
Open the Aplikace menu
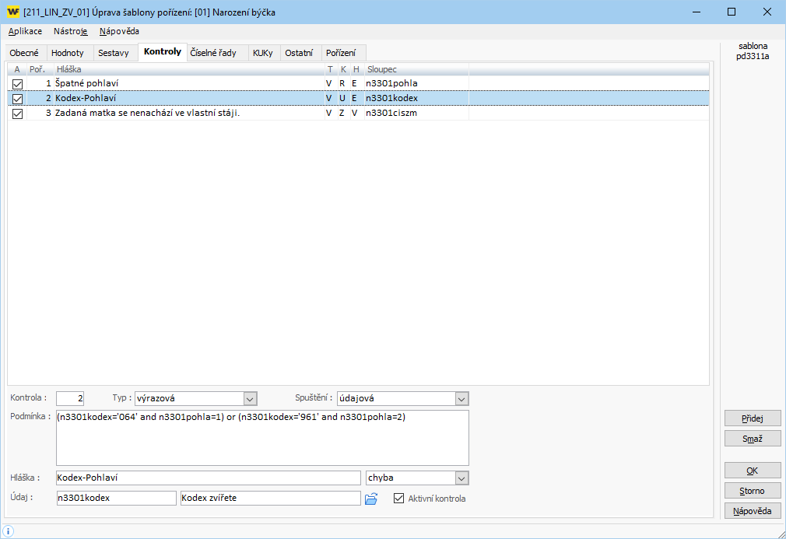tap(25, 31)
